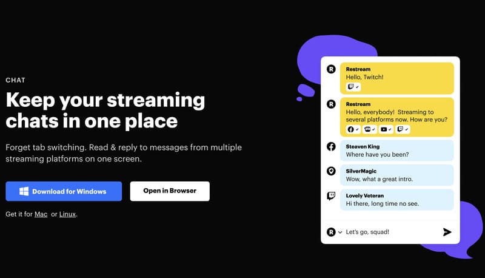485x278 pixels.
Task: Click the Twitch badge under "Hello, Twitch!"
Action: pyautogui.click(x=353, y=87)
